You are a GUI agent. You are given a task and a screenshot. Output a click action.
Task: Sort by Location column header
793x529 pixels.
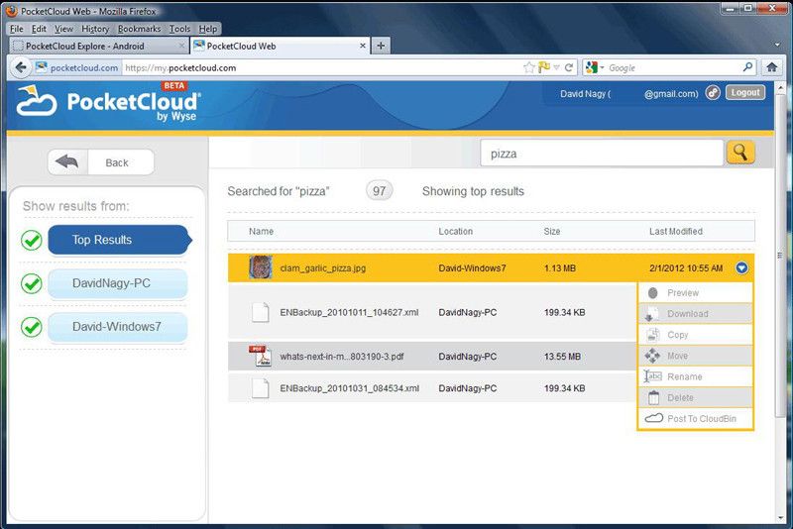point(456,232)
